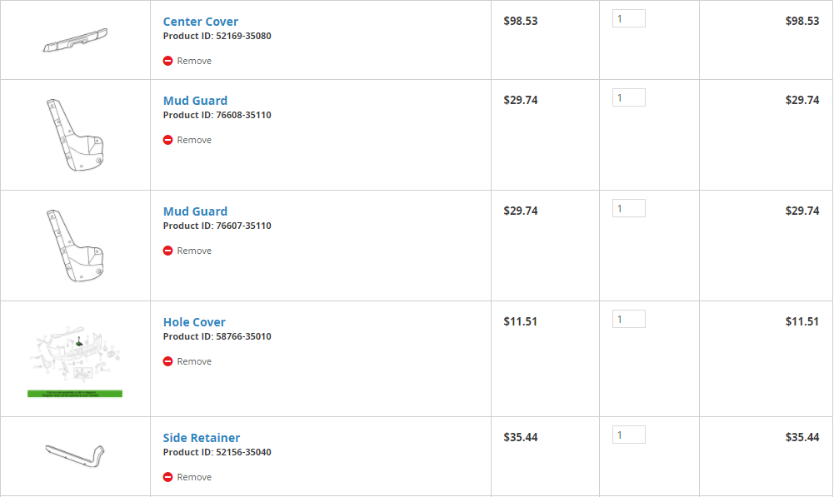Select the Hole Cover quantity field

[629, 319]
